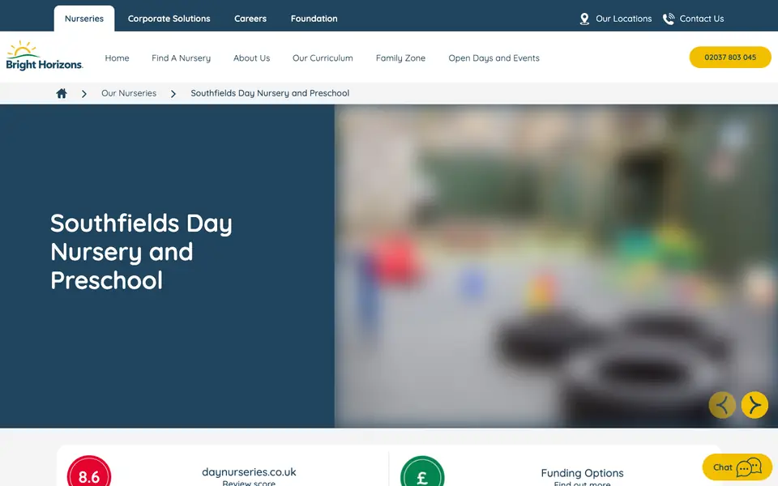Click the map pin Our Locations icon
The image size is (778, 486).
584,19
